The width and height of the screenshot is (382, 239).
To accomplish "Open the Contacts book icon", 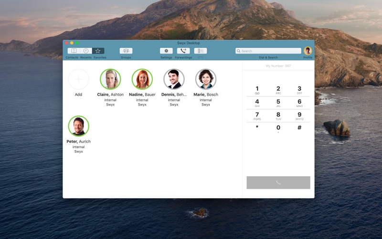I will pos(74,51).
